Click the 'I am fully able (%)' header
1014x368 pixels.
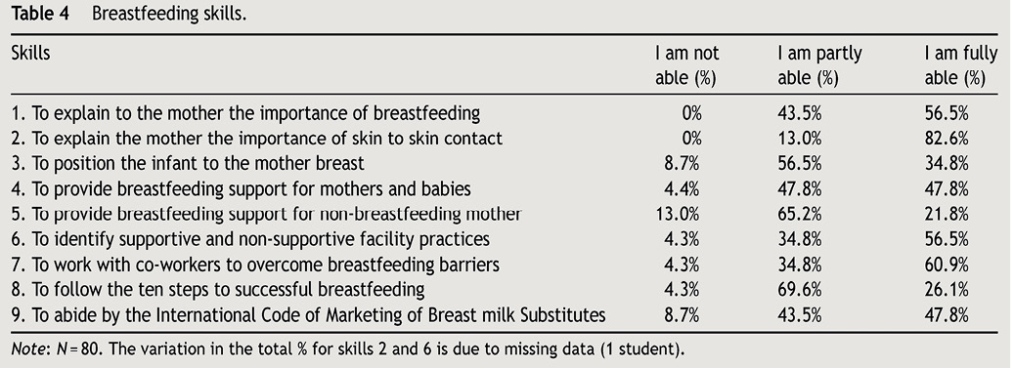(x=961, y=65)
